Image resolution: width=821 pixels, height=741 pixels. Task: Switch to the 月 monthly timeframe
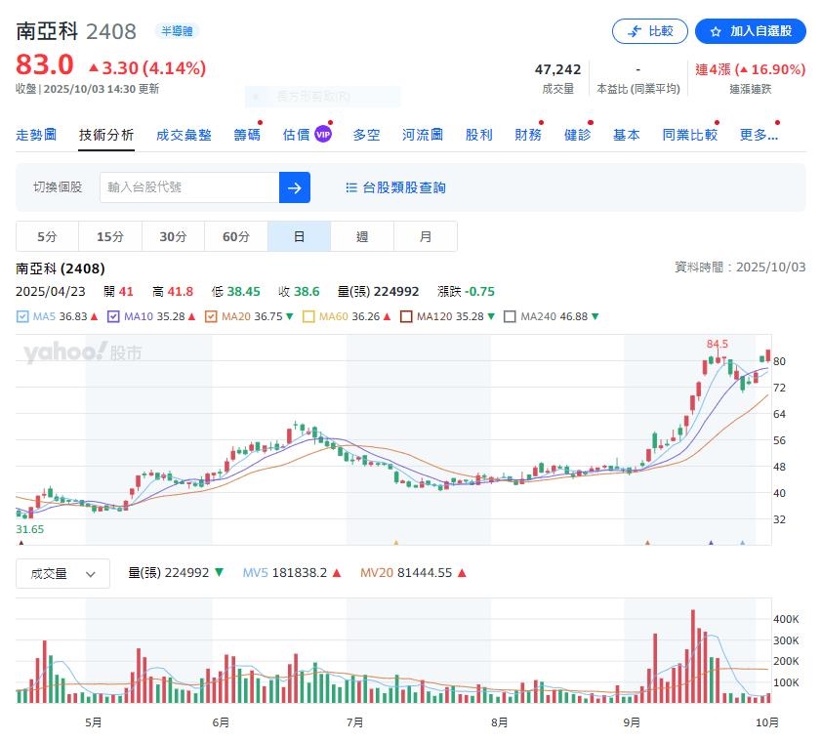point(425,236)
